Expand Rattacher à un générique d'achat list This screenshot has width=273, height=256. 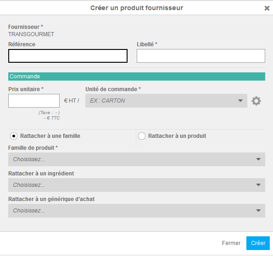tap(137, 211)
